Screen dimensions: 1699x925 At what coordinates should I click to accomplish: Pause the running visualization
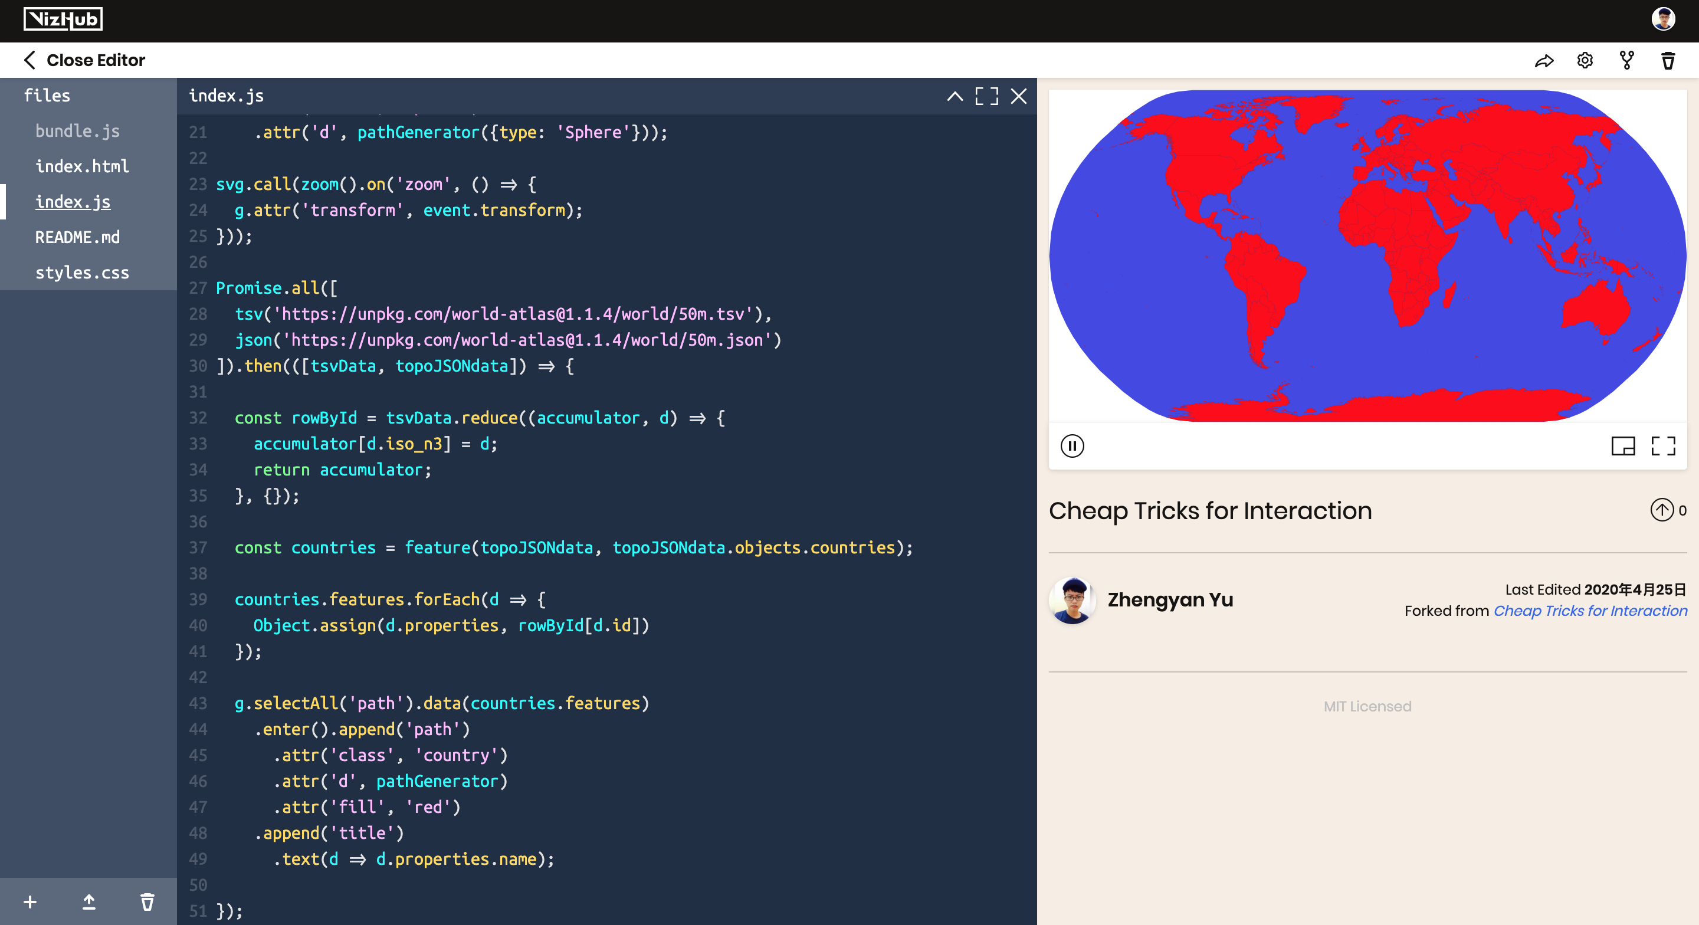click(x=1072, y=446)
